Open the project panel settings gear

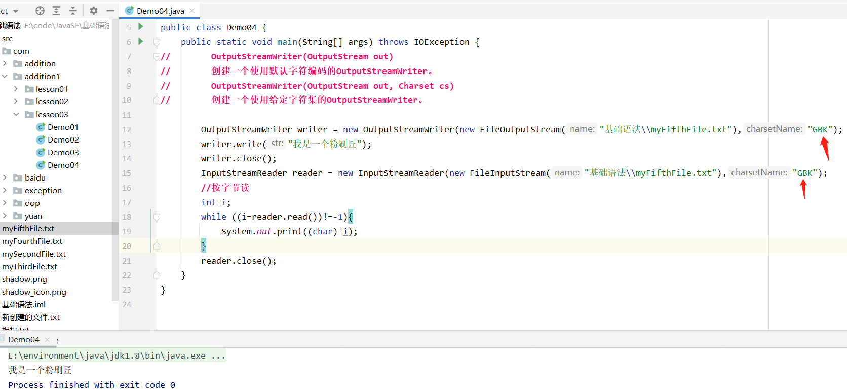click(x=94, y=11)
